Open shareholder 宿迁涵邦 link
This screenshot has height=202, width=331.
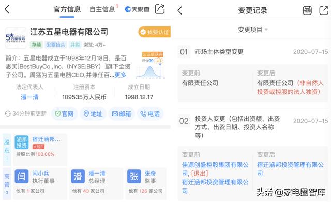point(46,139)
